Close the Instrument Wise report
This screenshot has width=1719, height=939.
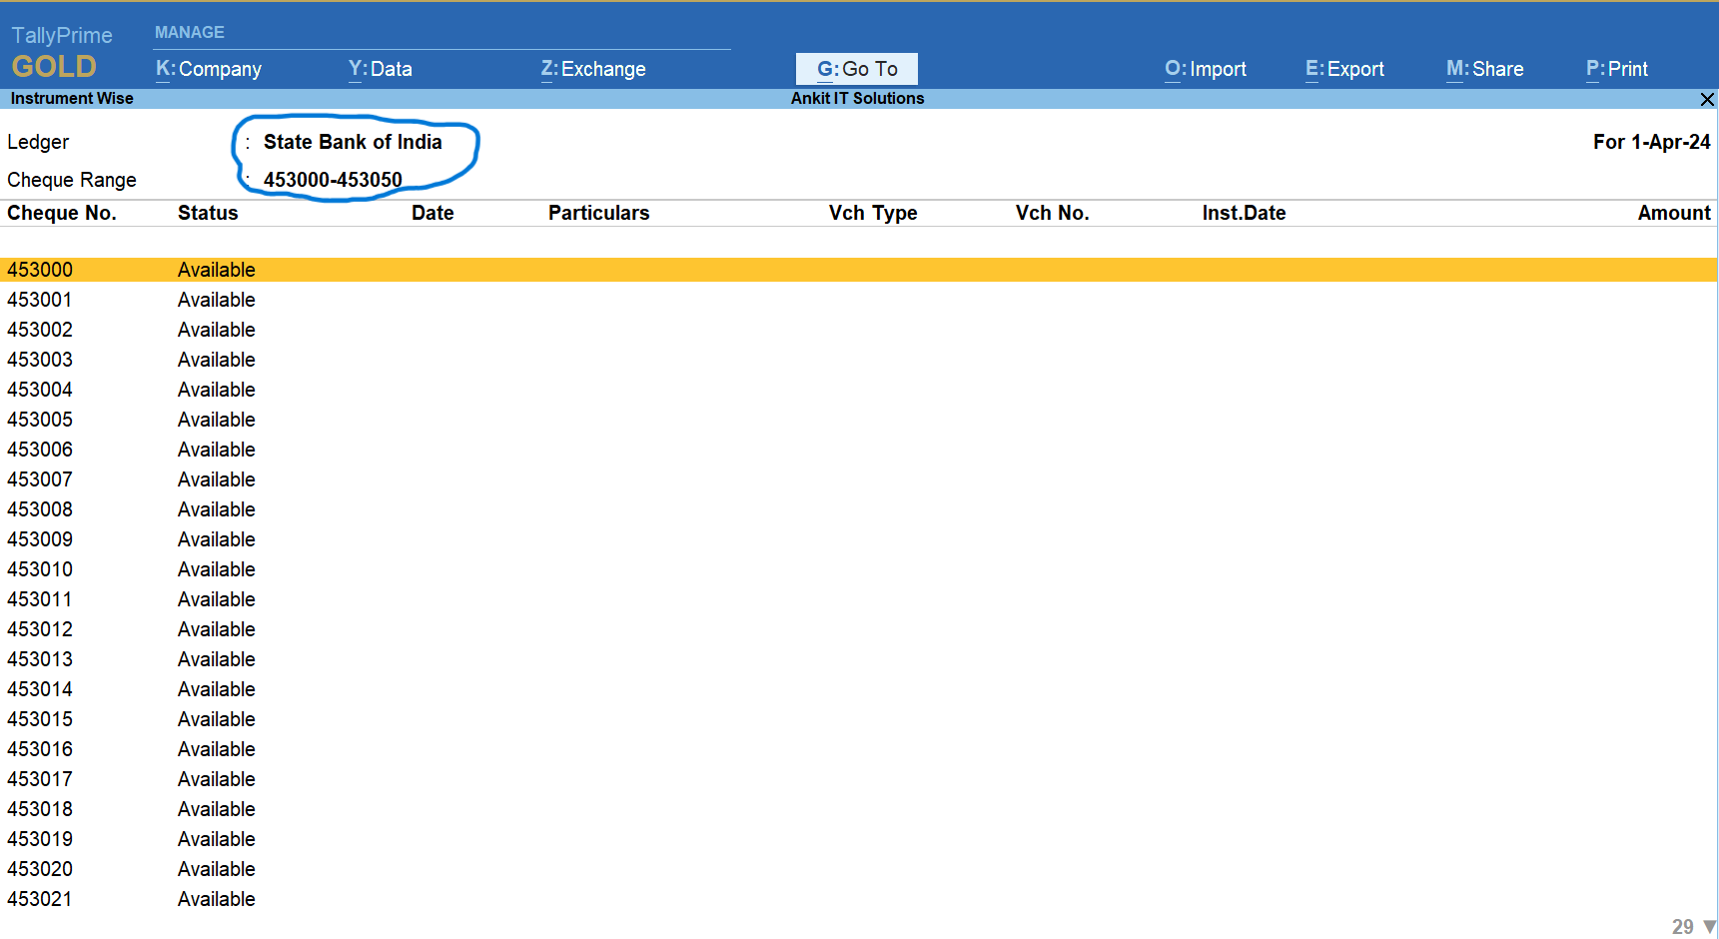pyautogui.click(x=1707, y=99)
